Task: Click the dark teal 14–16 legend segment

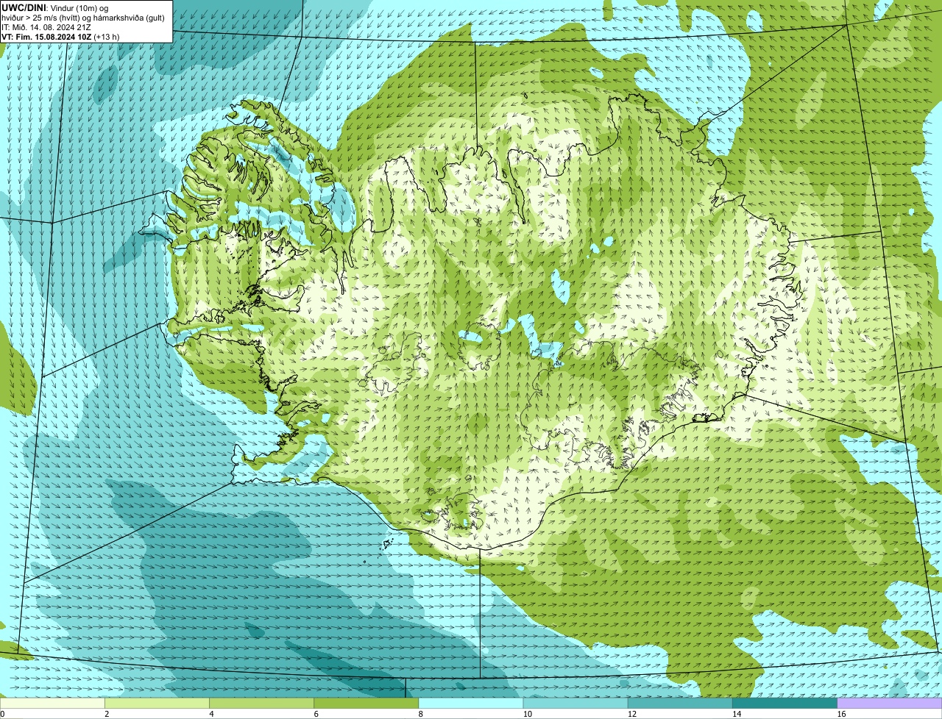Action: click(785, 704)
